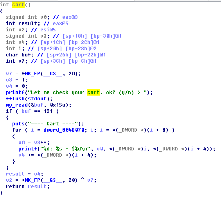The height and width of the screenshot is (199, 221).
Task: Click the v4 += accumulation line
Action: [x=57, y=155]
